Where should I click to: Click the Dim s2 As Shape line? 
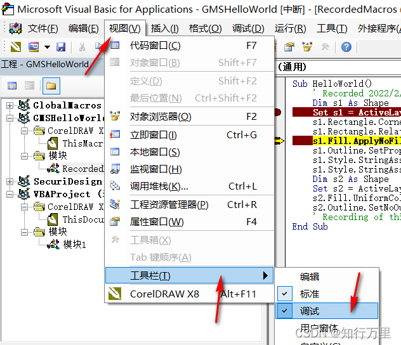point(350,179)
